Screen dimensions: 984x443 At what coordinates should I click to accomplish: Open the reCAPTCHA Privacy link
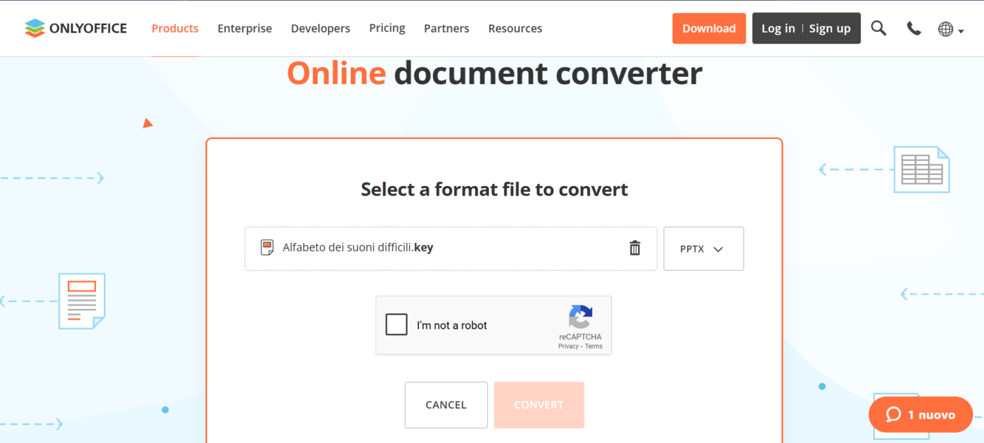click(x=568, y=346)
